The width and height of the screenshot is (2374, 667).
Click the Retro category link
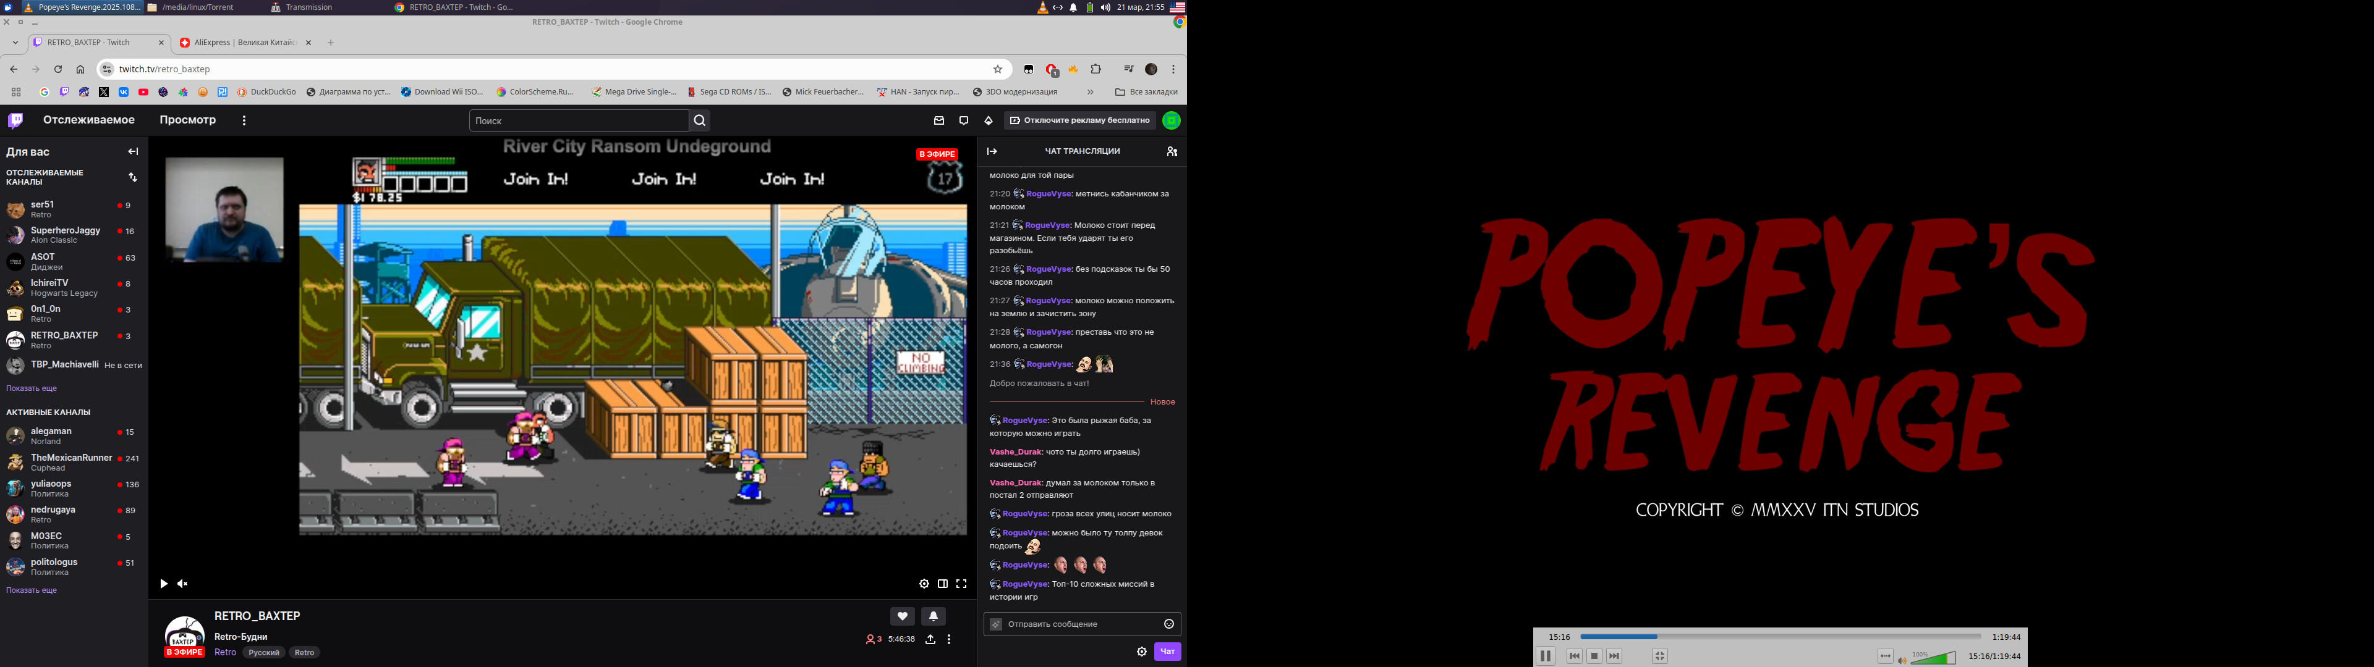click(226, 652)
